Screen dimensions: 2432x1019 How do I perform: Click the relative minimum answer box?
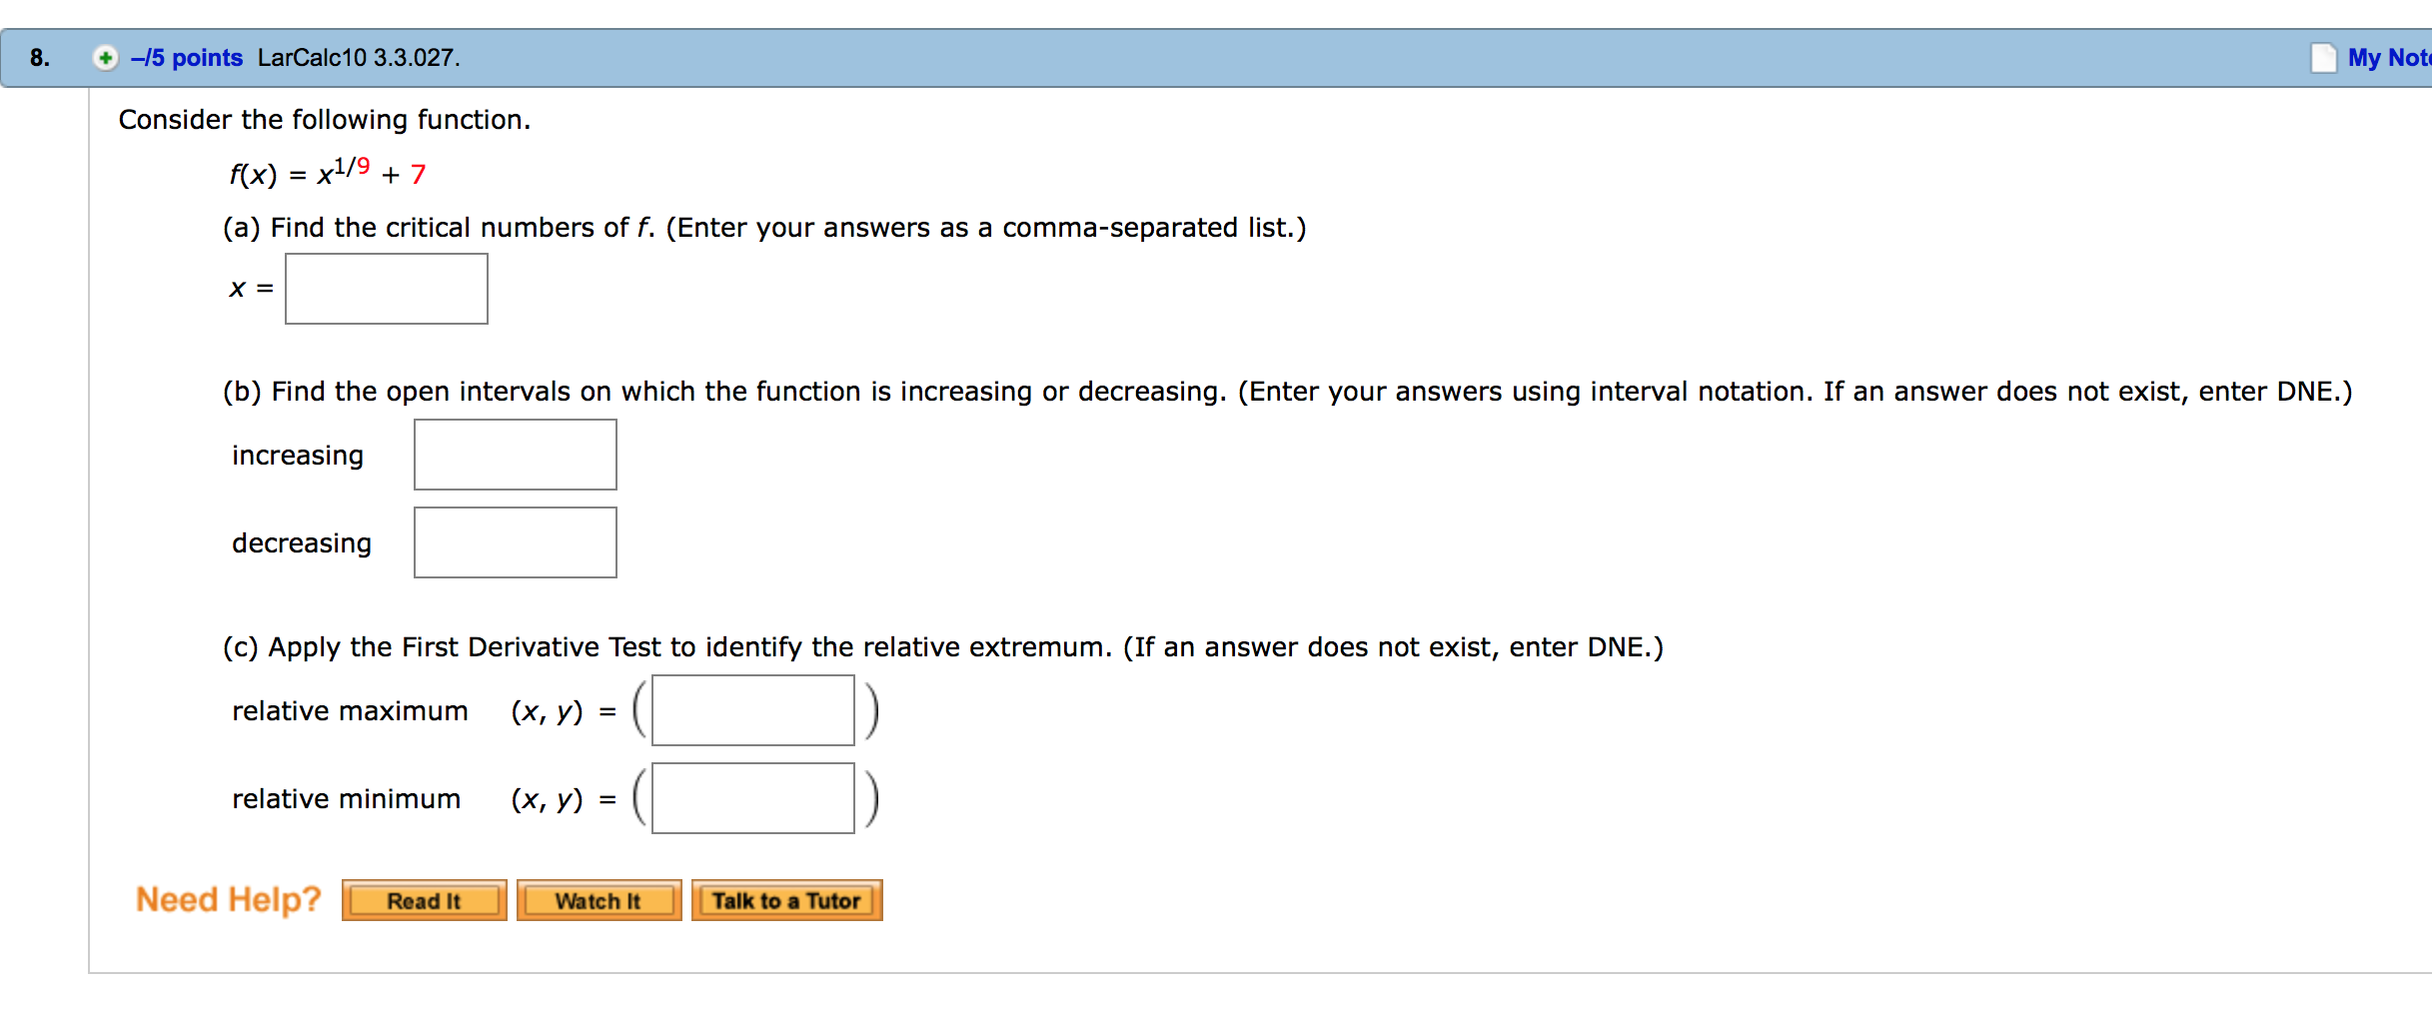(x=753, y=798)
